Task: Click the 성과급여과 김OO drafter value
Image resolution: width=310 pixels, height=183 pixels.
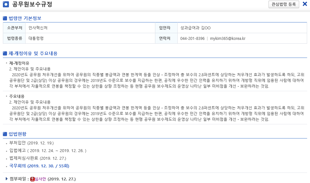Action: coord(195,28)
